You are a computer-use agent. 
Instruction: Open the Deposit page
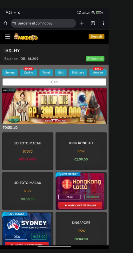coord(96,37)
